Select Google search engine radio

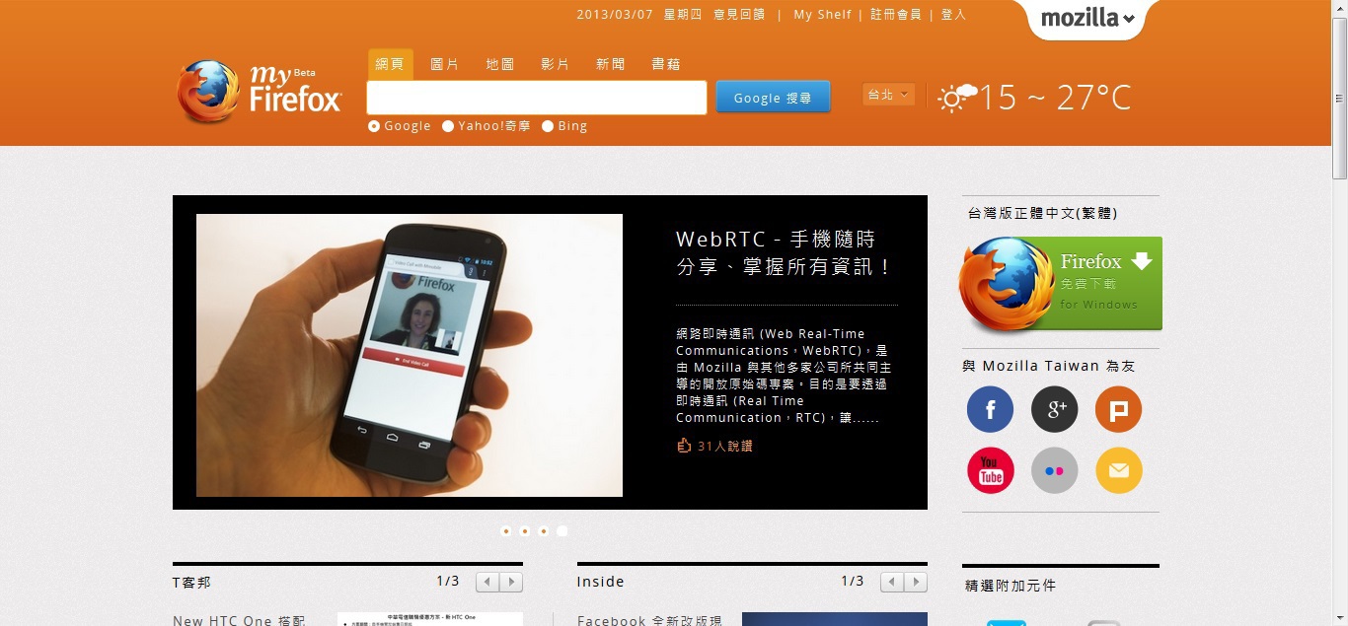(374, 126)
